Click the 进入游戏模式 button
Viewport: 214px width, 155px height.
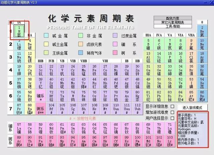point(192,108)
